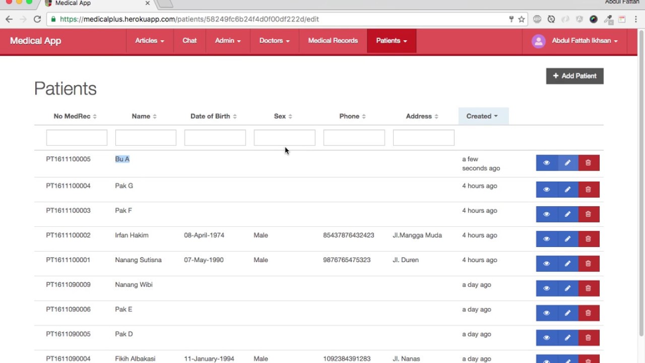Click record number PT1611100001

tap(68, 260)
